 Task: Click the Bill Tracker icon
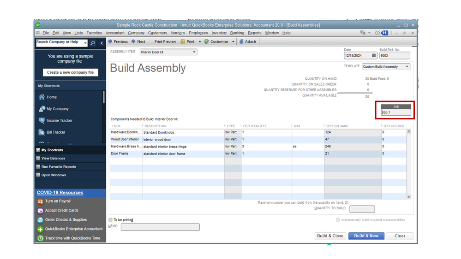point(42,132)
